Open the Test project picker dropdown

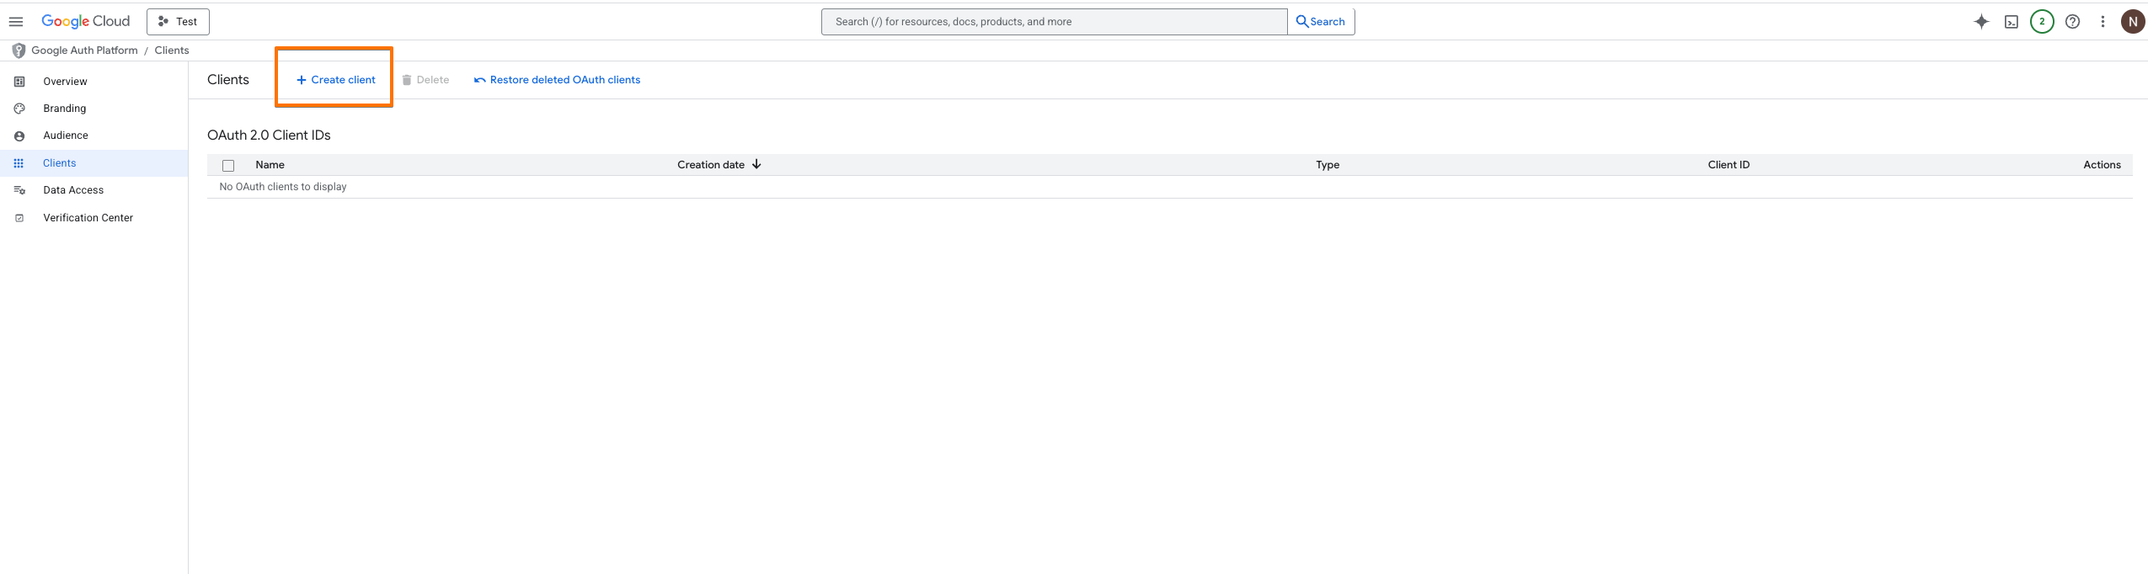178,22
